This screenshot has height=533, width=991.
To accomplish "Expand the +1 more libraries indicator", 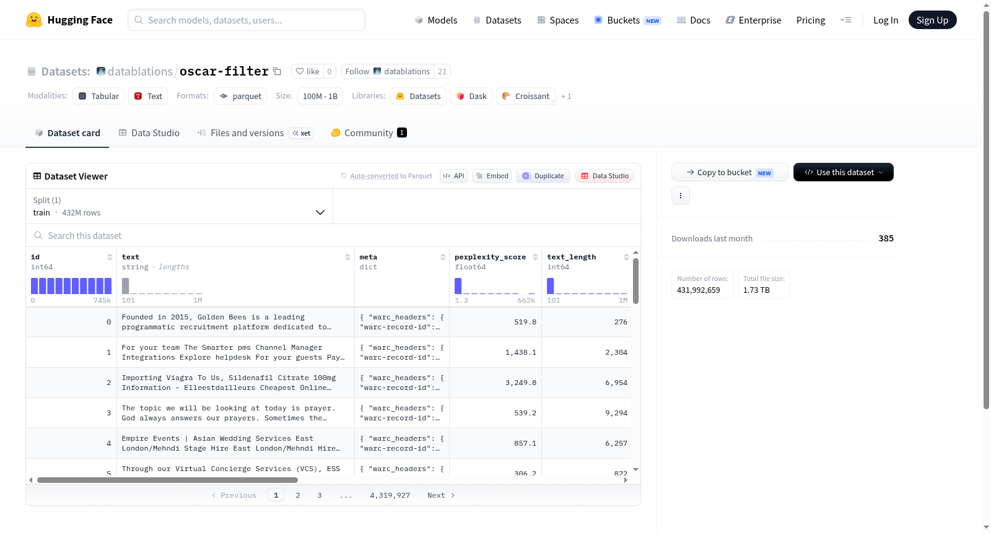I will (566, 96).
